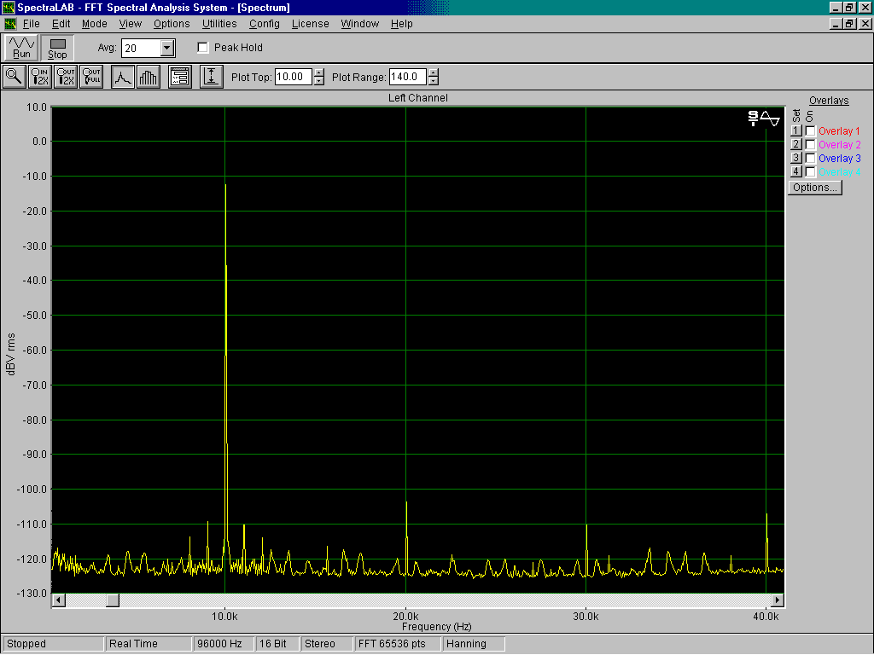This screenshot has height=655, width=874.
Task: Click the cyan Overlay 4 label
Action: 840,172
